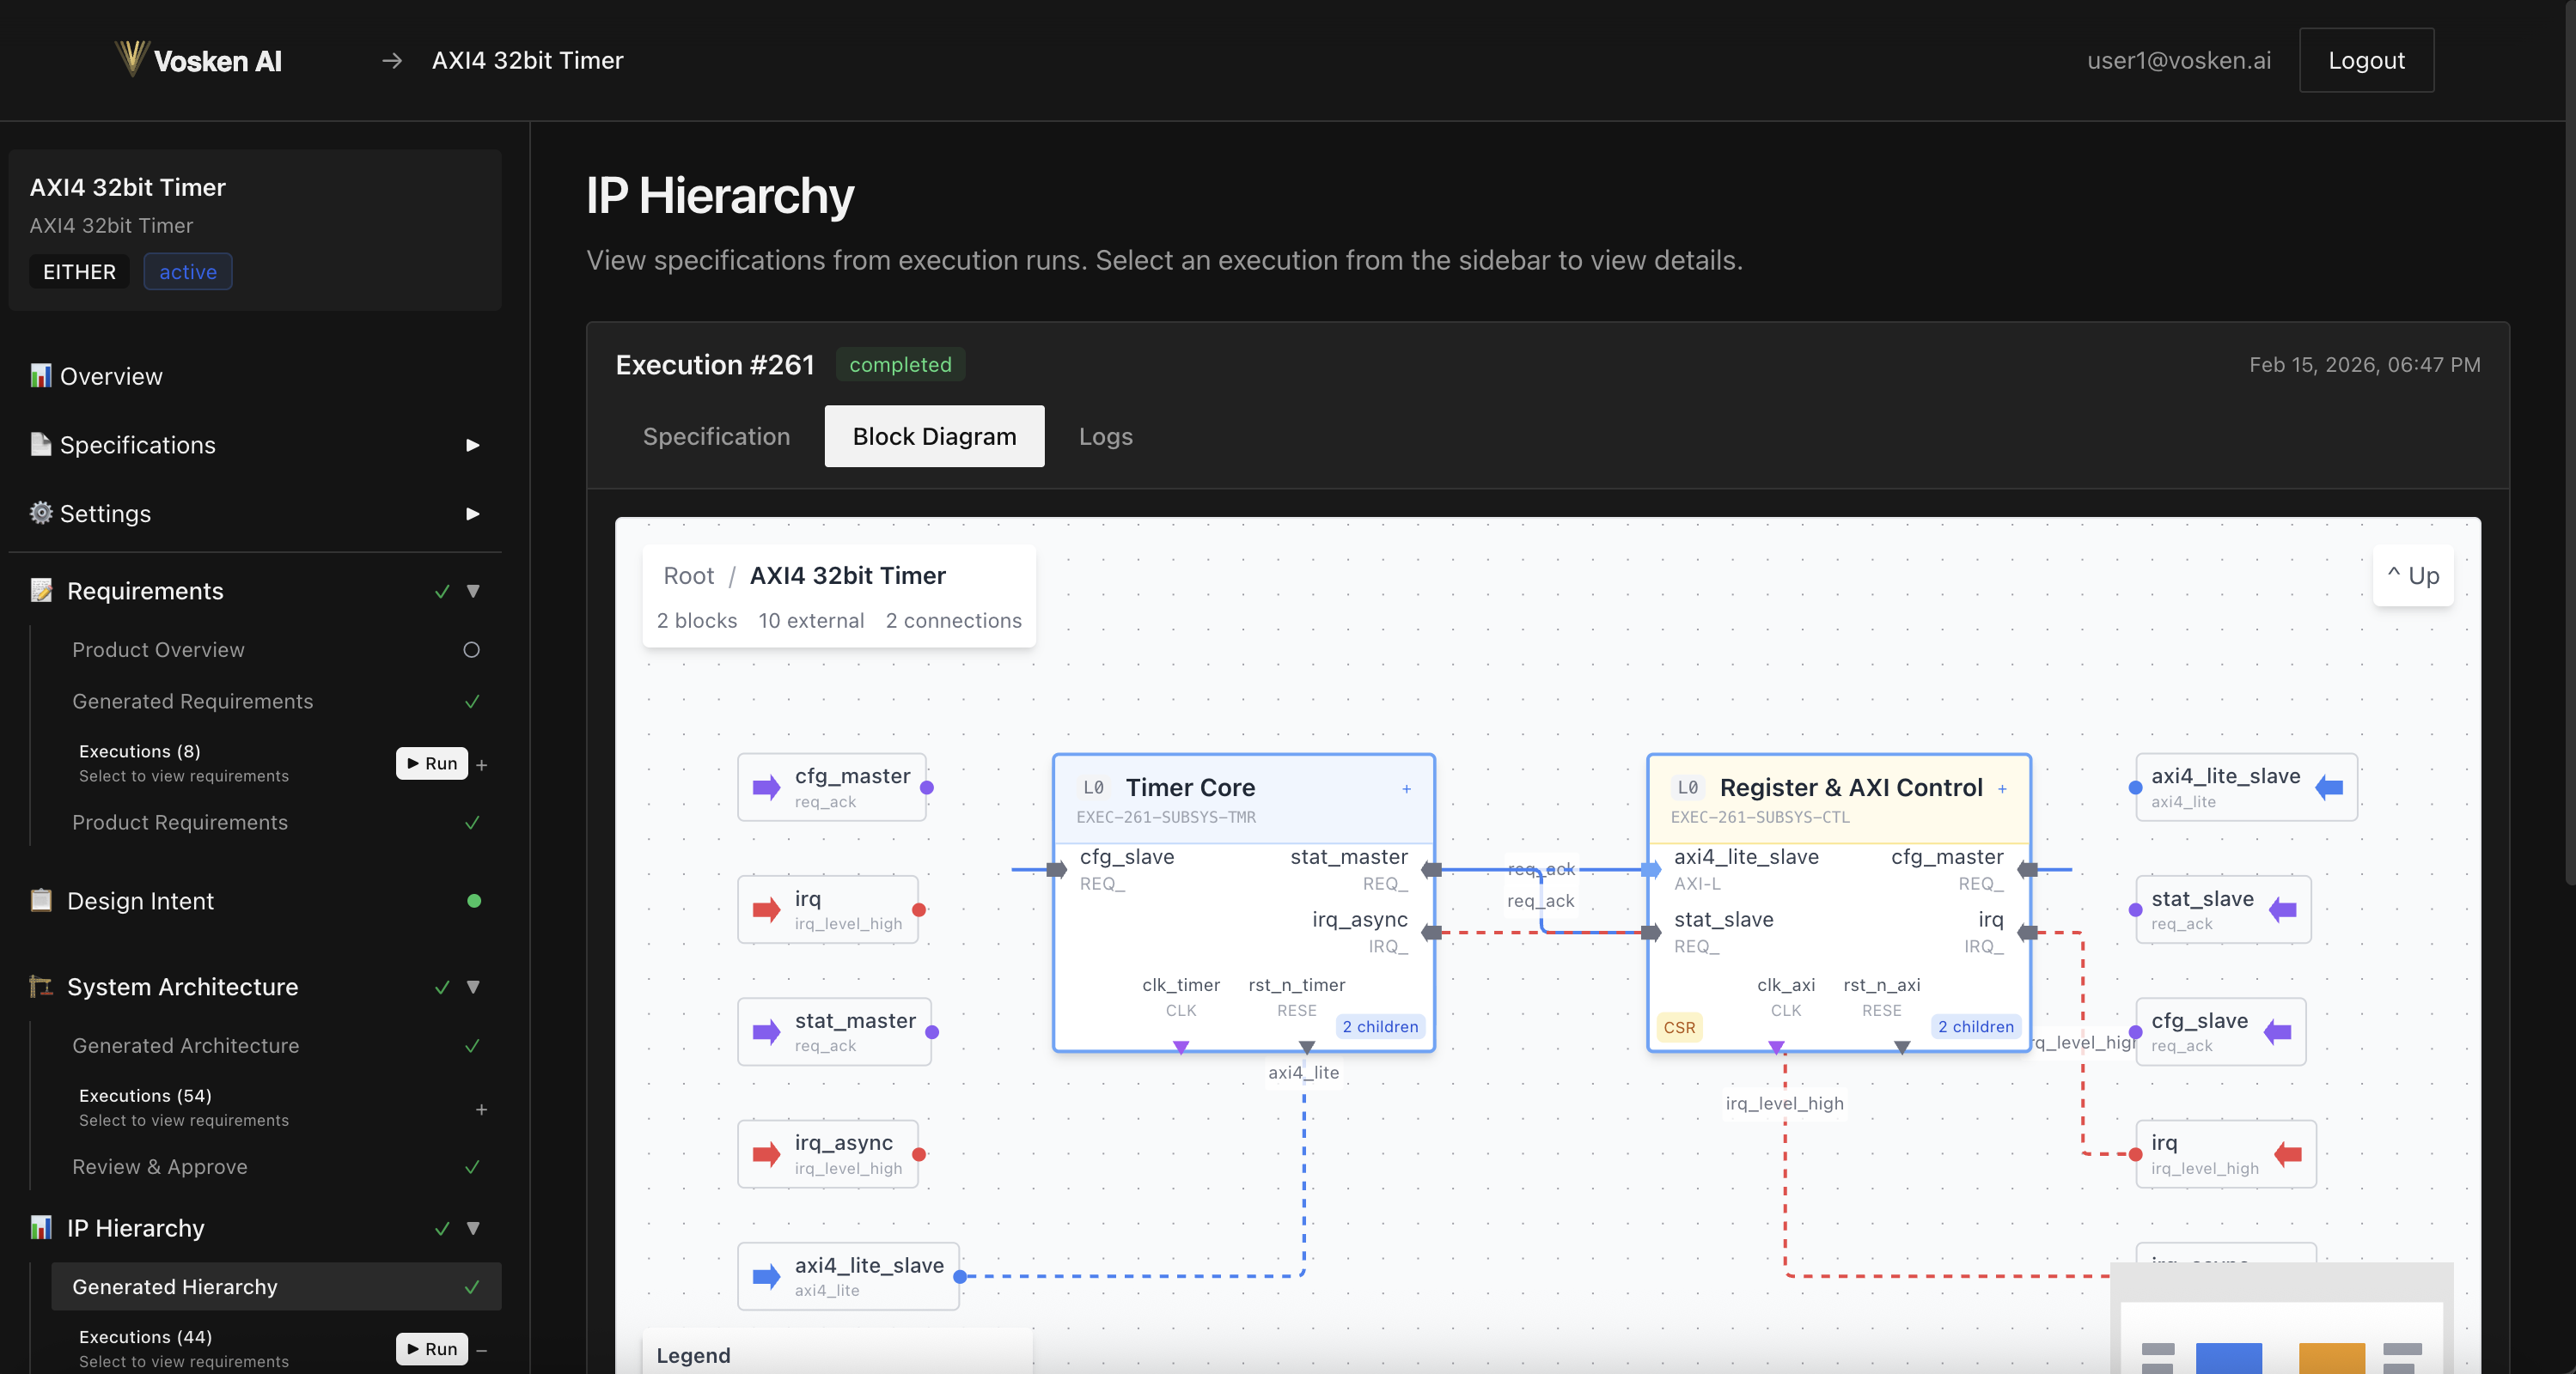Screen dimensions: 2576x1374
Task: Click Root in the diagram breadcrumb
Action: point(688,575)
